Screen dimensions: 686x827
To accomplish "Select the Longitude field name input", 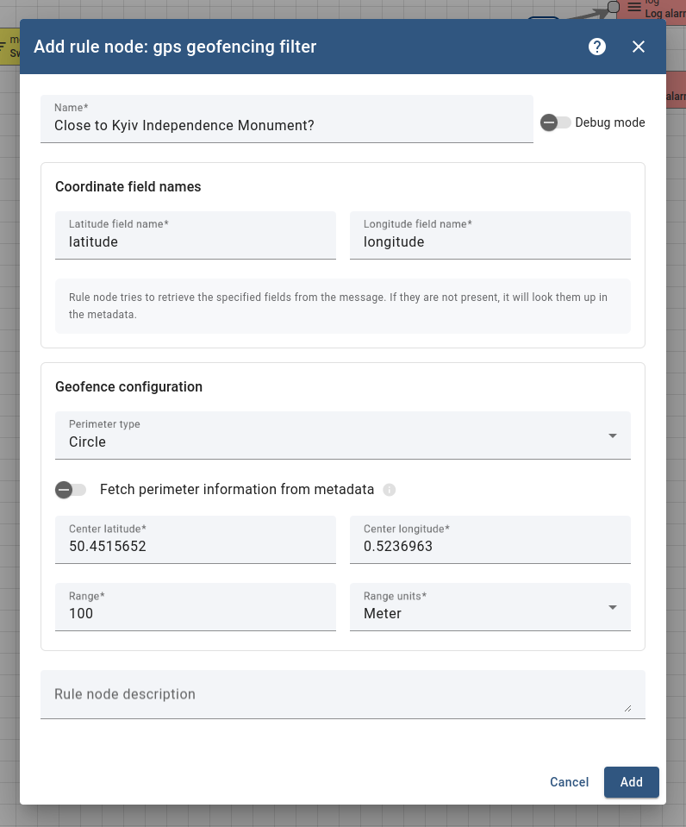I will pos(490,242).
